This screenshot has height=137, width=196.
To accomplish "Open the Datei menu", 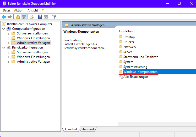I will coord(6,10).
